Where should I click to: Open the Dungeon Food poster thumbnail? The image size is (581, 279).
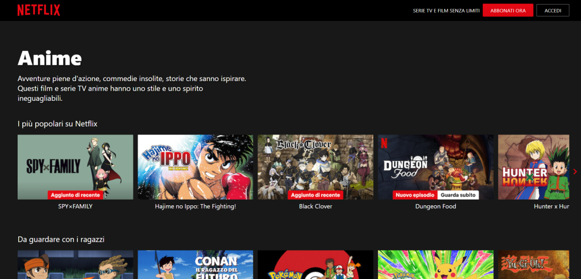(435, 163)
